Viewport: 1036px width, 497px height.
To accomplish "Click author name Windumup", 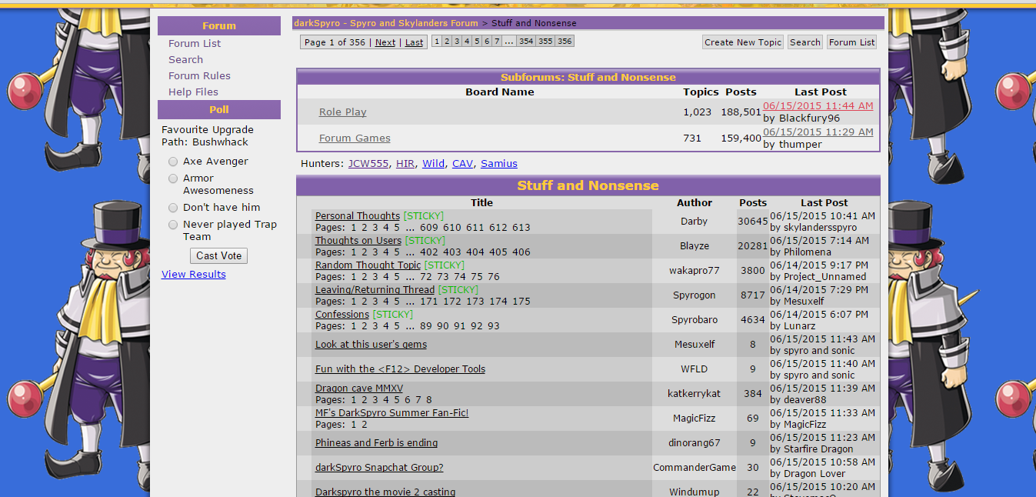I will point(695,492).
